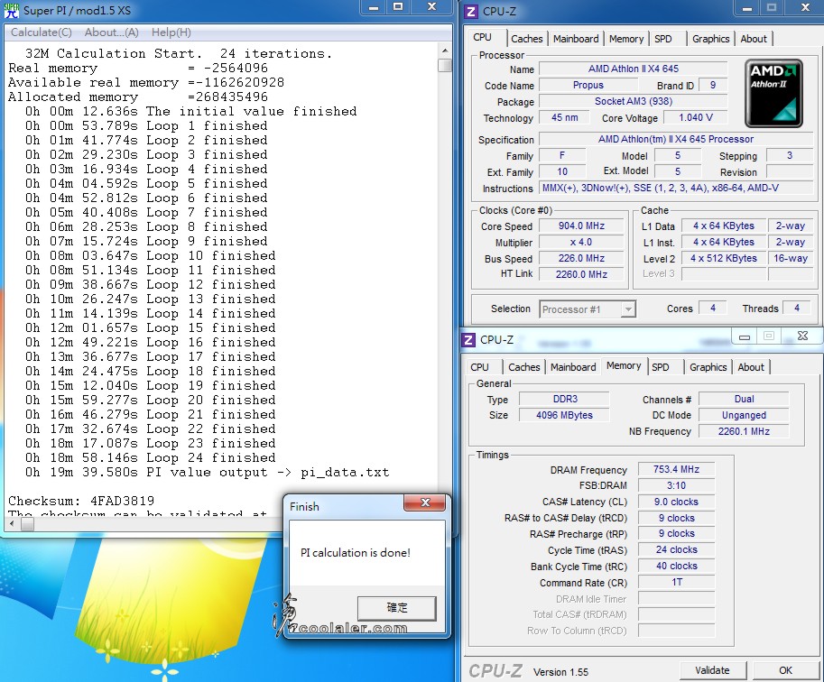The width and height of the screenshot is (824, 682).
Task: Open the About...(A) menu in Super PI
Action: click(111, 32)
